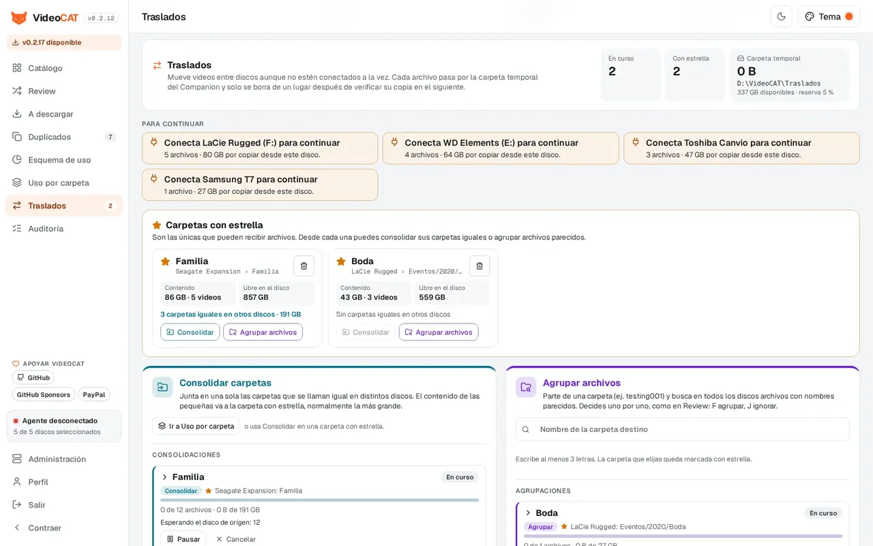Open the A descargar page
Screen dimensions: 873x546
pyautogui.click(x=64, y=114)
